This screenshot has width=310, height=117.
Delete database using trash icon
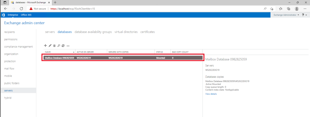[x=54, y=46]
